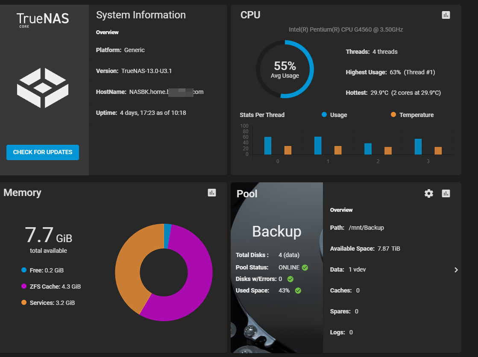Expand the Data 1 vdev chevron

point(456,270)
